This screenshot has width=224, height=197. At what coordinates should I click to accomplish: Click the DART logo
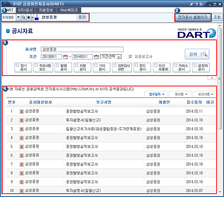pyautogui.click(x=197, y=34)
